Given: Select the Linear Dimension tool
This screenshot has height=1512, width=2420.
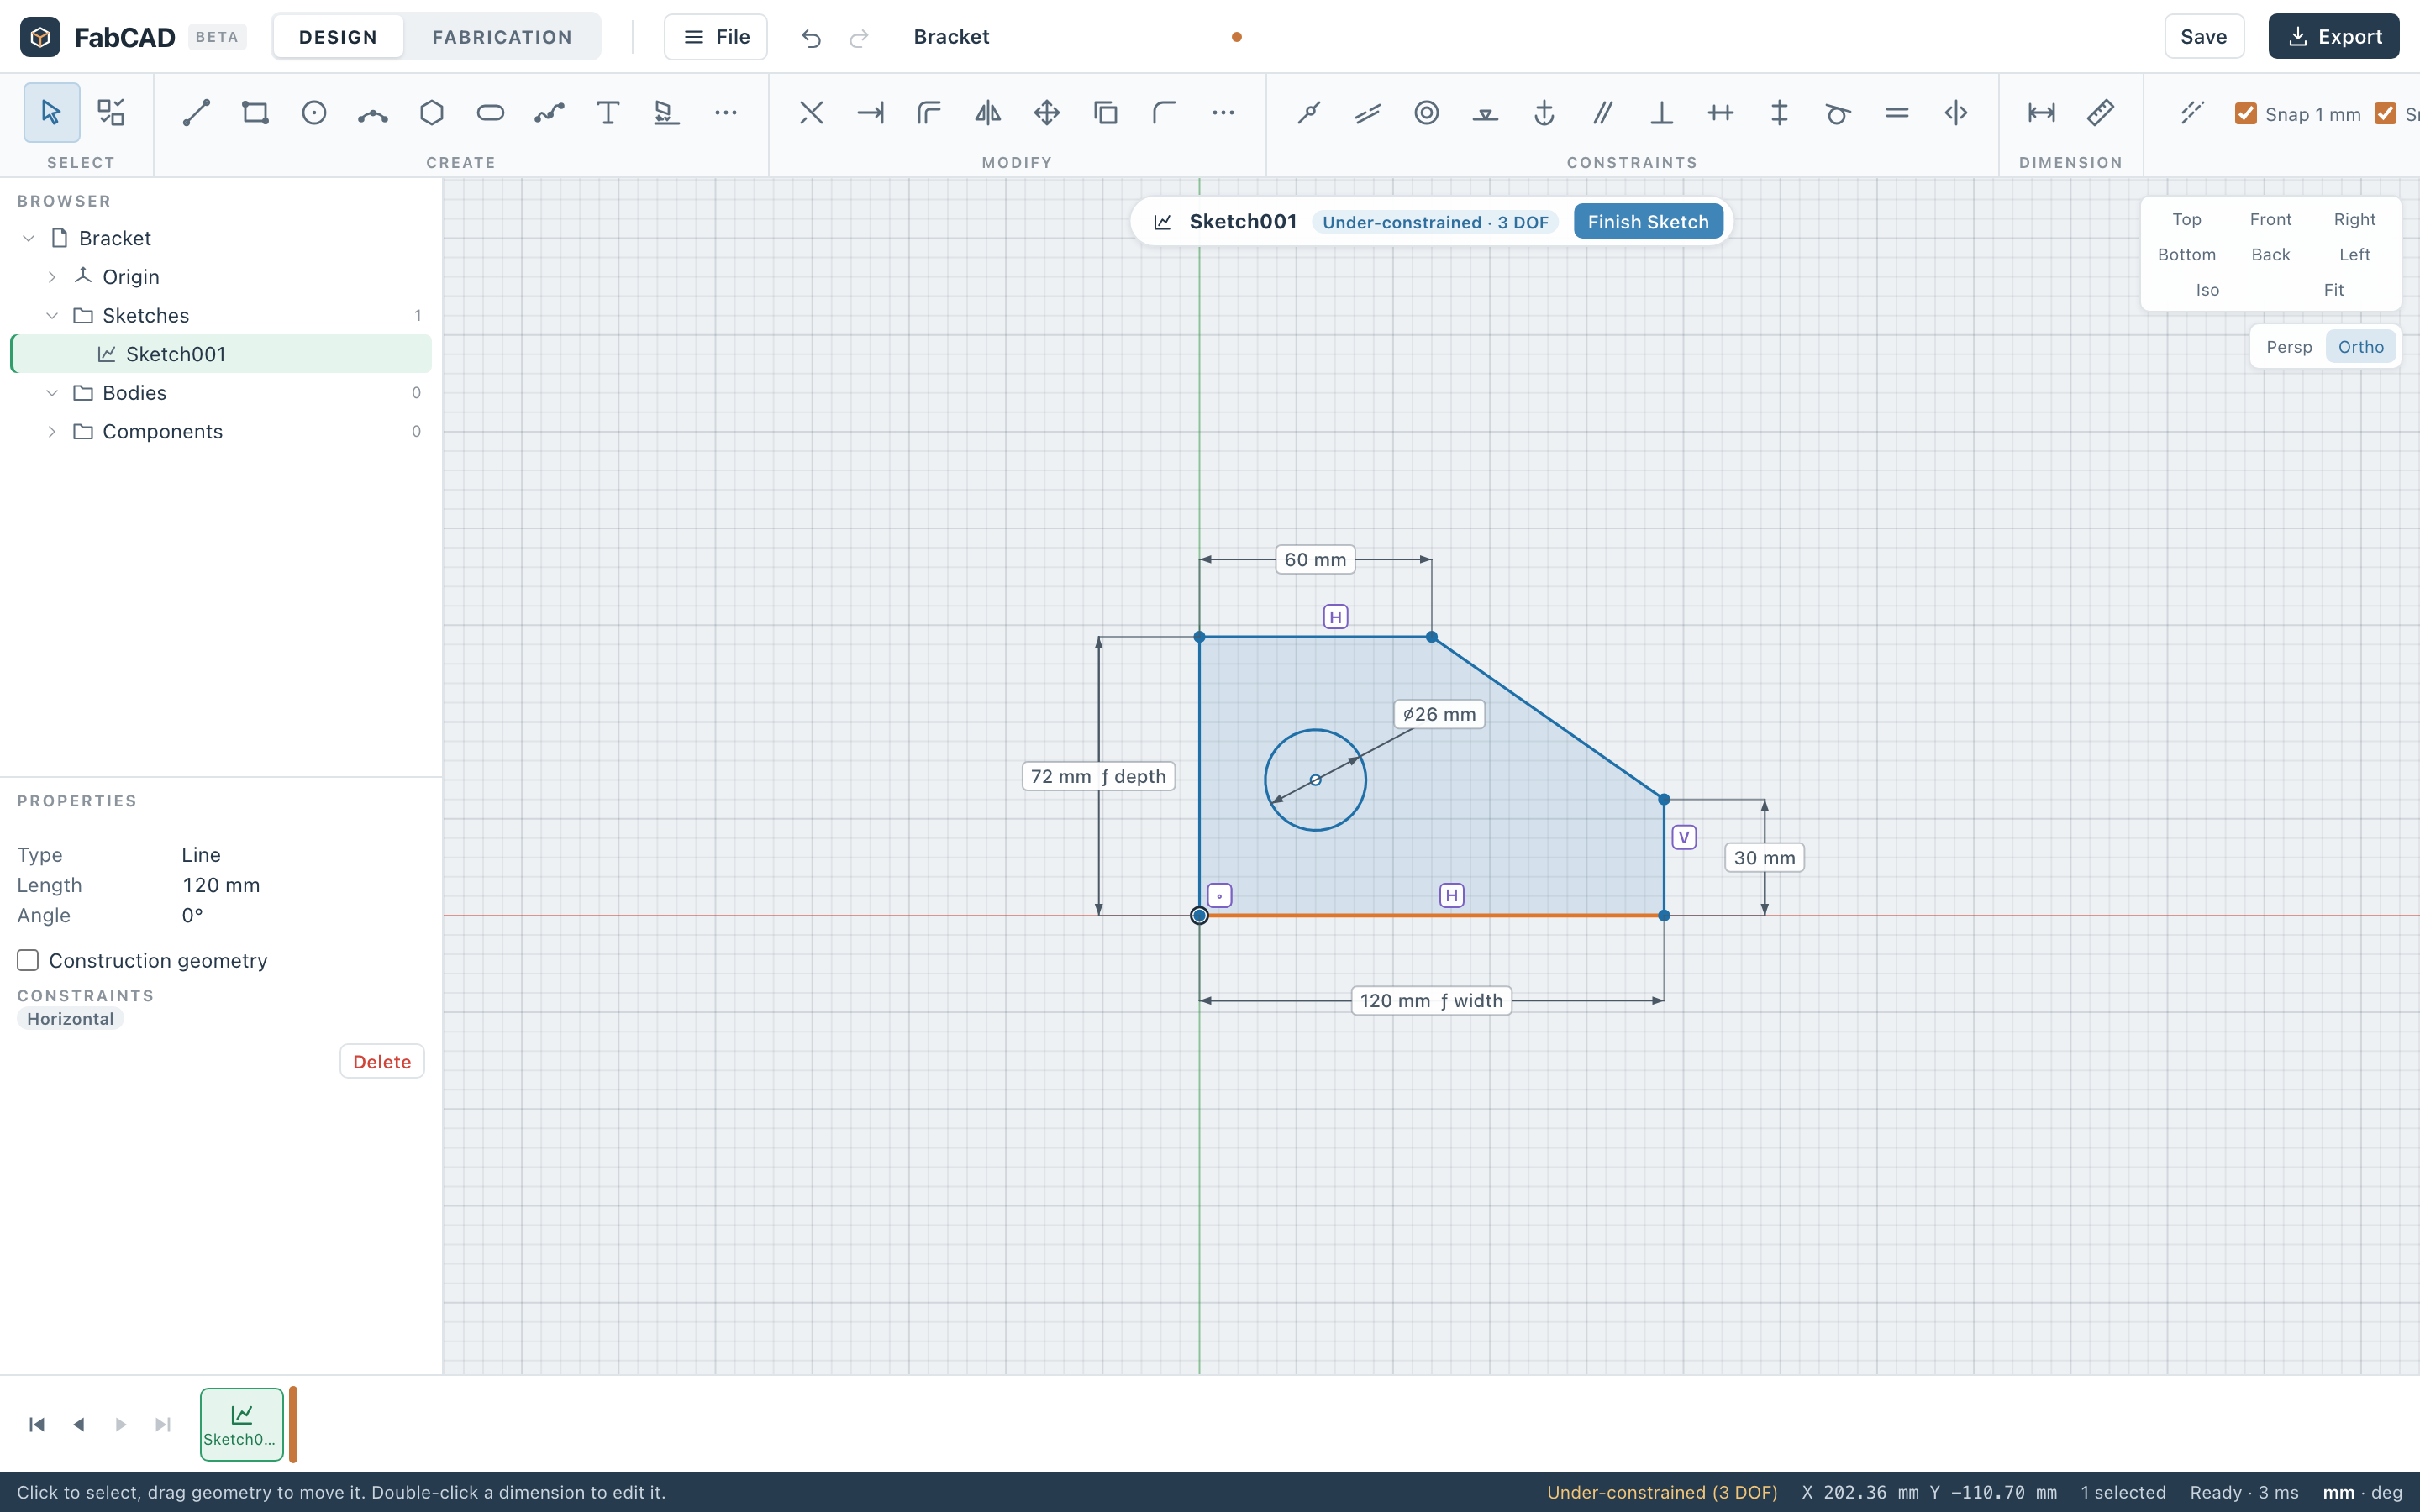Looking at the screenshot, I should click(2042, 113).
